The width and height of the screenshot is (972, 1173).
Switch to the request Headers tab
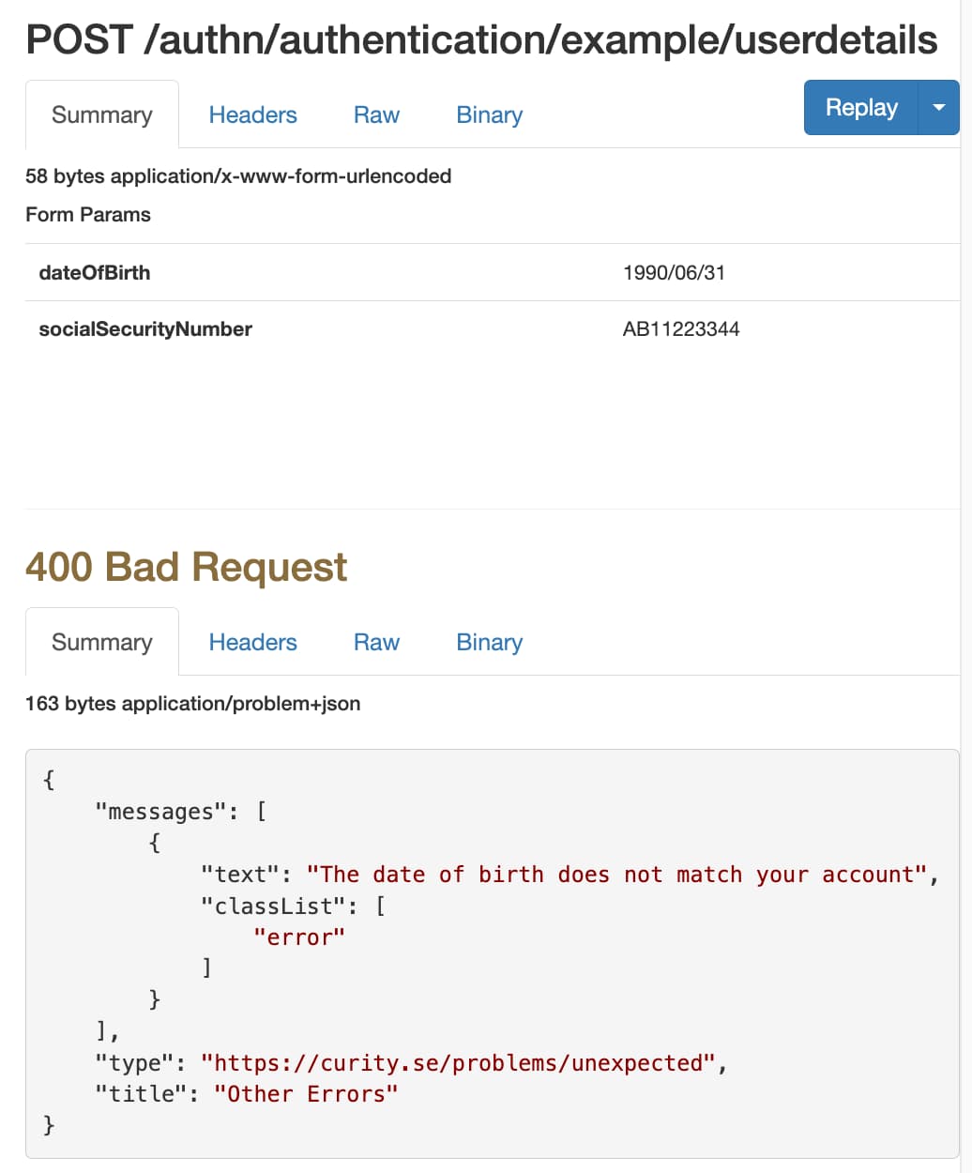coord(252,114)
